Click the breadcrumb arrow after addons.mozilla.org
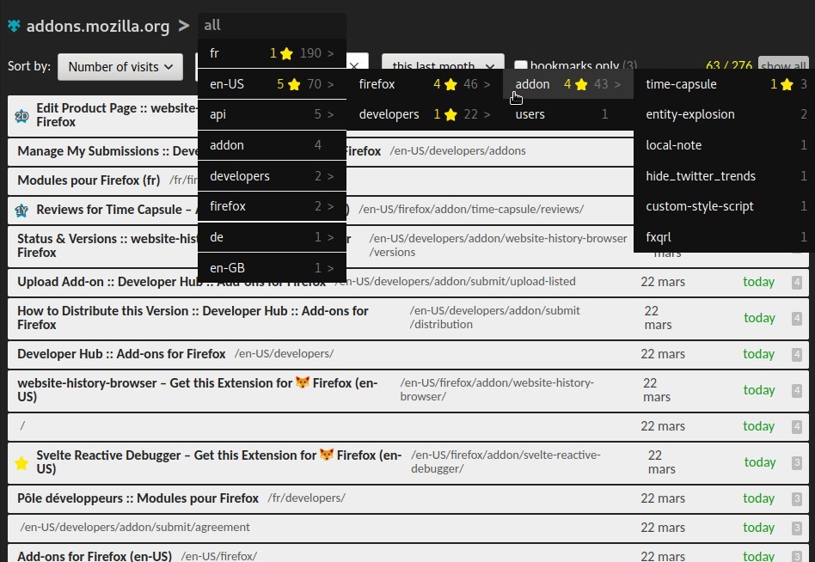Viewport: 815px width, 562px height. tap(183, 26)
